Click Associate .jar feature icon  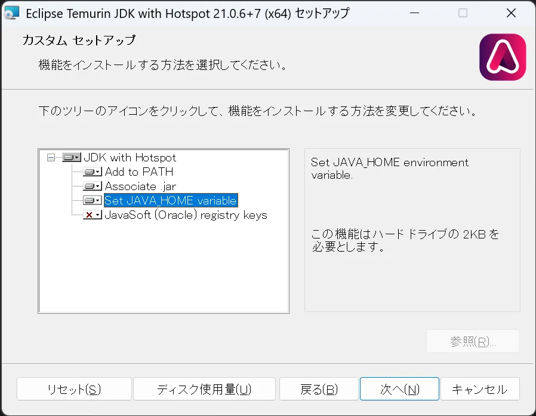click(93, 186)
